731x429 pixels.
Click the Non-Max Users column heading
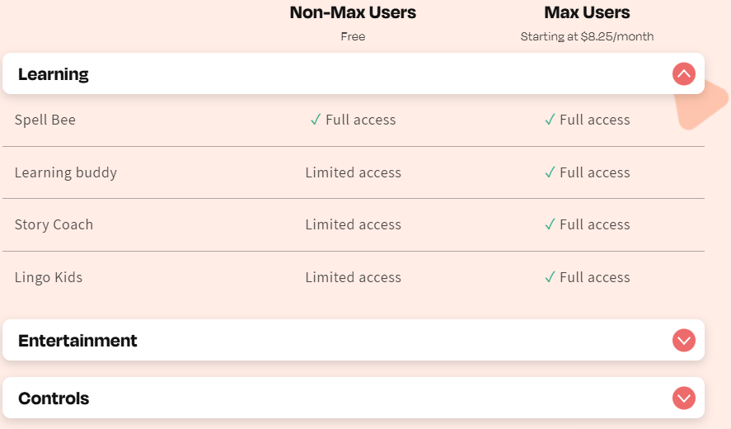(353, 12)
